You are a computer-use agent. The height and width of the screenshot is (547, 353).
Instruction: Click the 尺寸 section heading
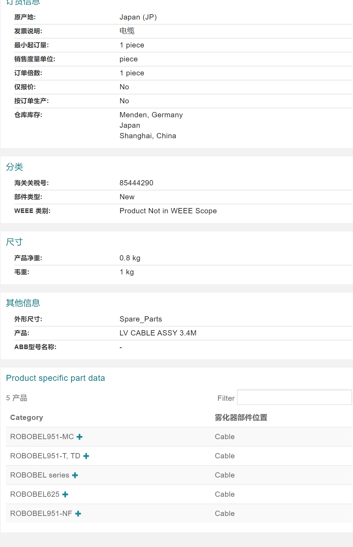click(14, 242)
